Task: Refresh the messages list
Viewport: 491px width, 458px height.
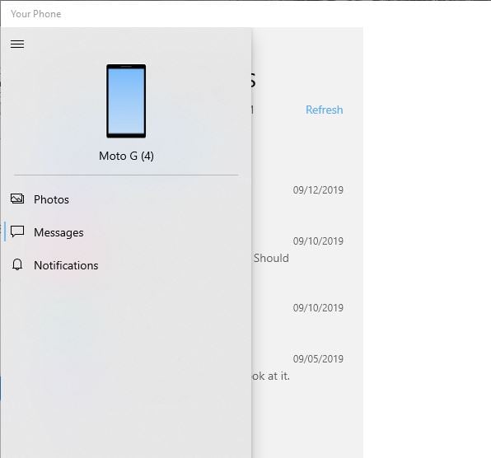Action: [324, 110]
